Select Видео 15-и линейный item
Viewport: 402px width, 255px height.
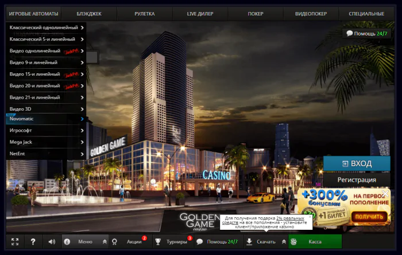pyautogui.click(x=46, y=74)
